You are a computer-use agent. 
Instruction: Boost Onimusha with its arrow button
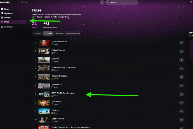pos(182,69)
